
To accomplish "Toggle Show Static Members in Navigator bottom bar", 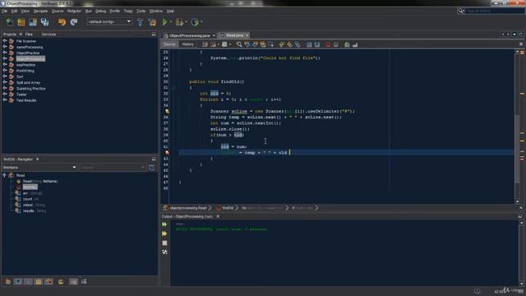I will point(29,281).
